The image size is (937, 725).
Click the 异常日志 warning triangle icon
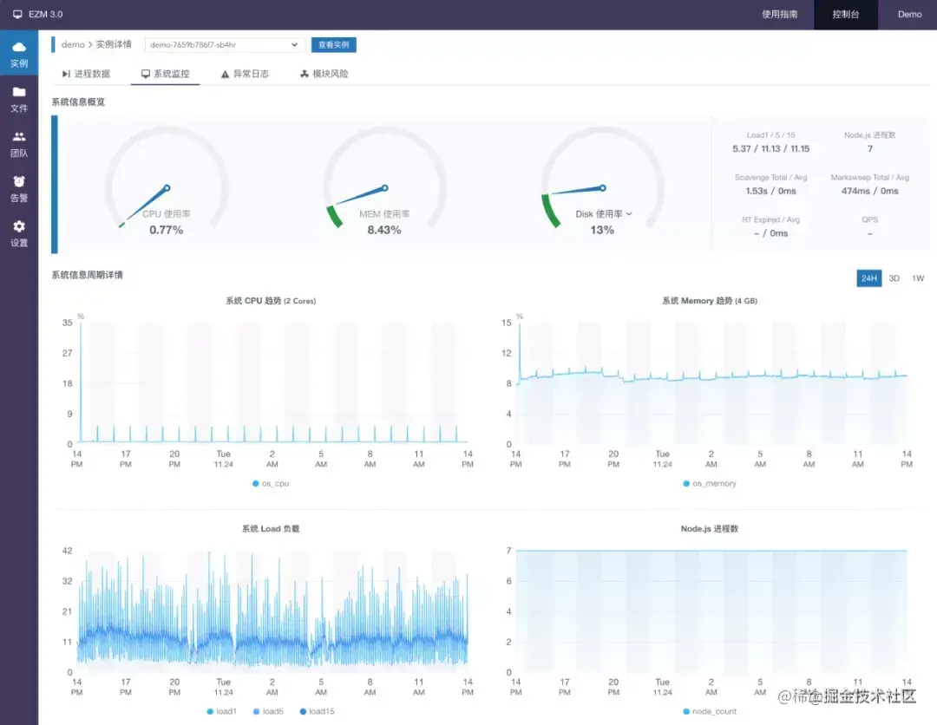coord(225,74)
